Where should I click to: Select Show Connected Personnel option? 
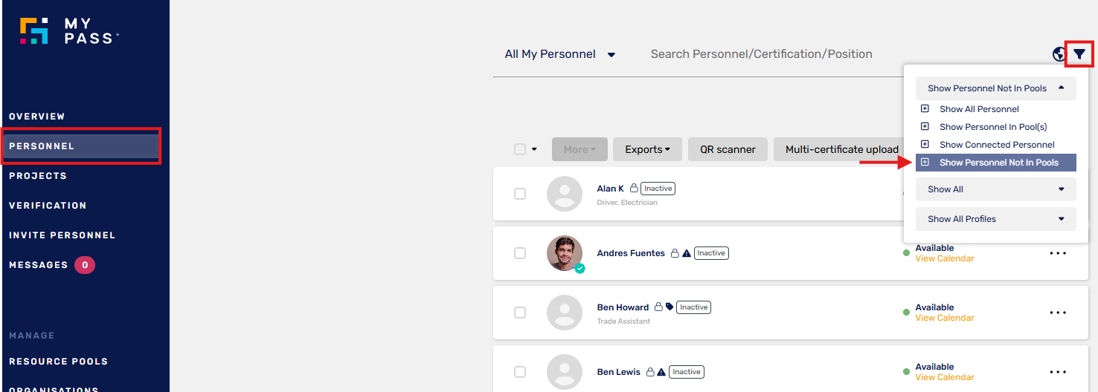(x=996, y=145)
